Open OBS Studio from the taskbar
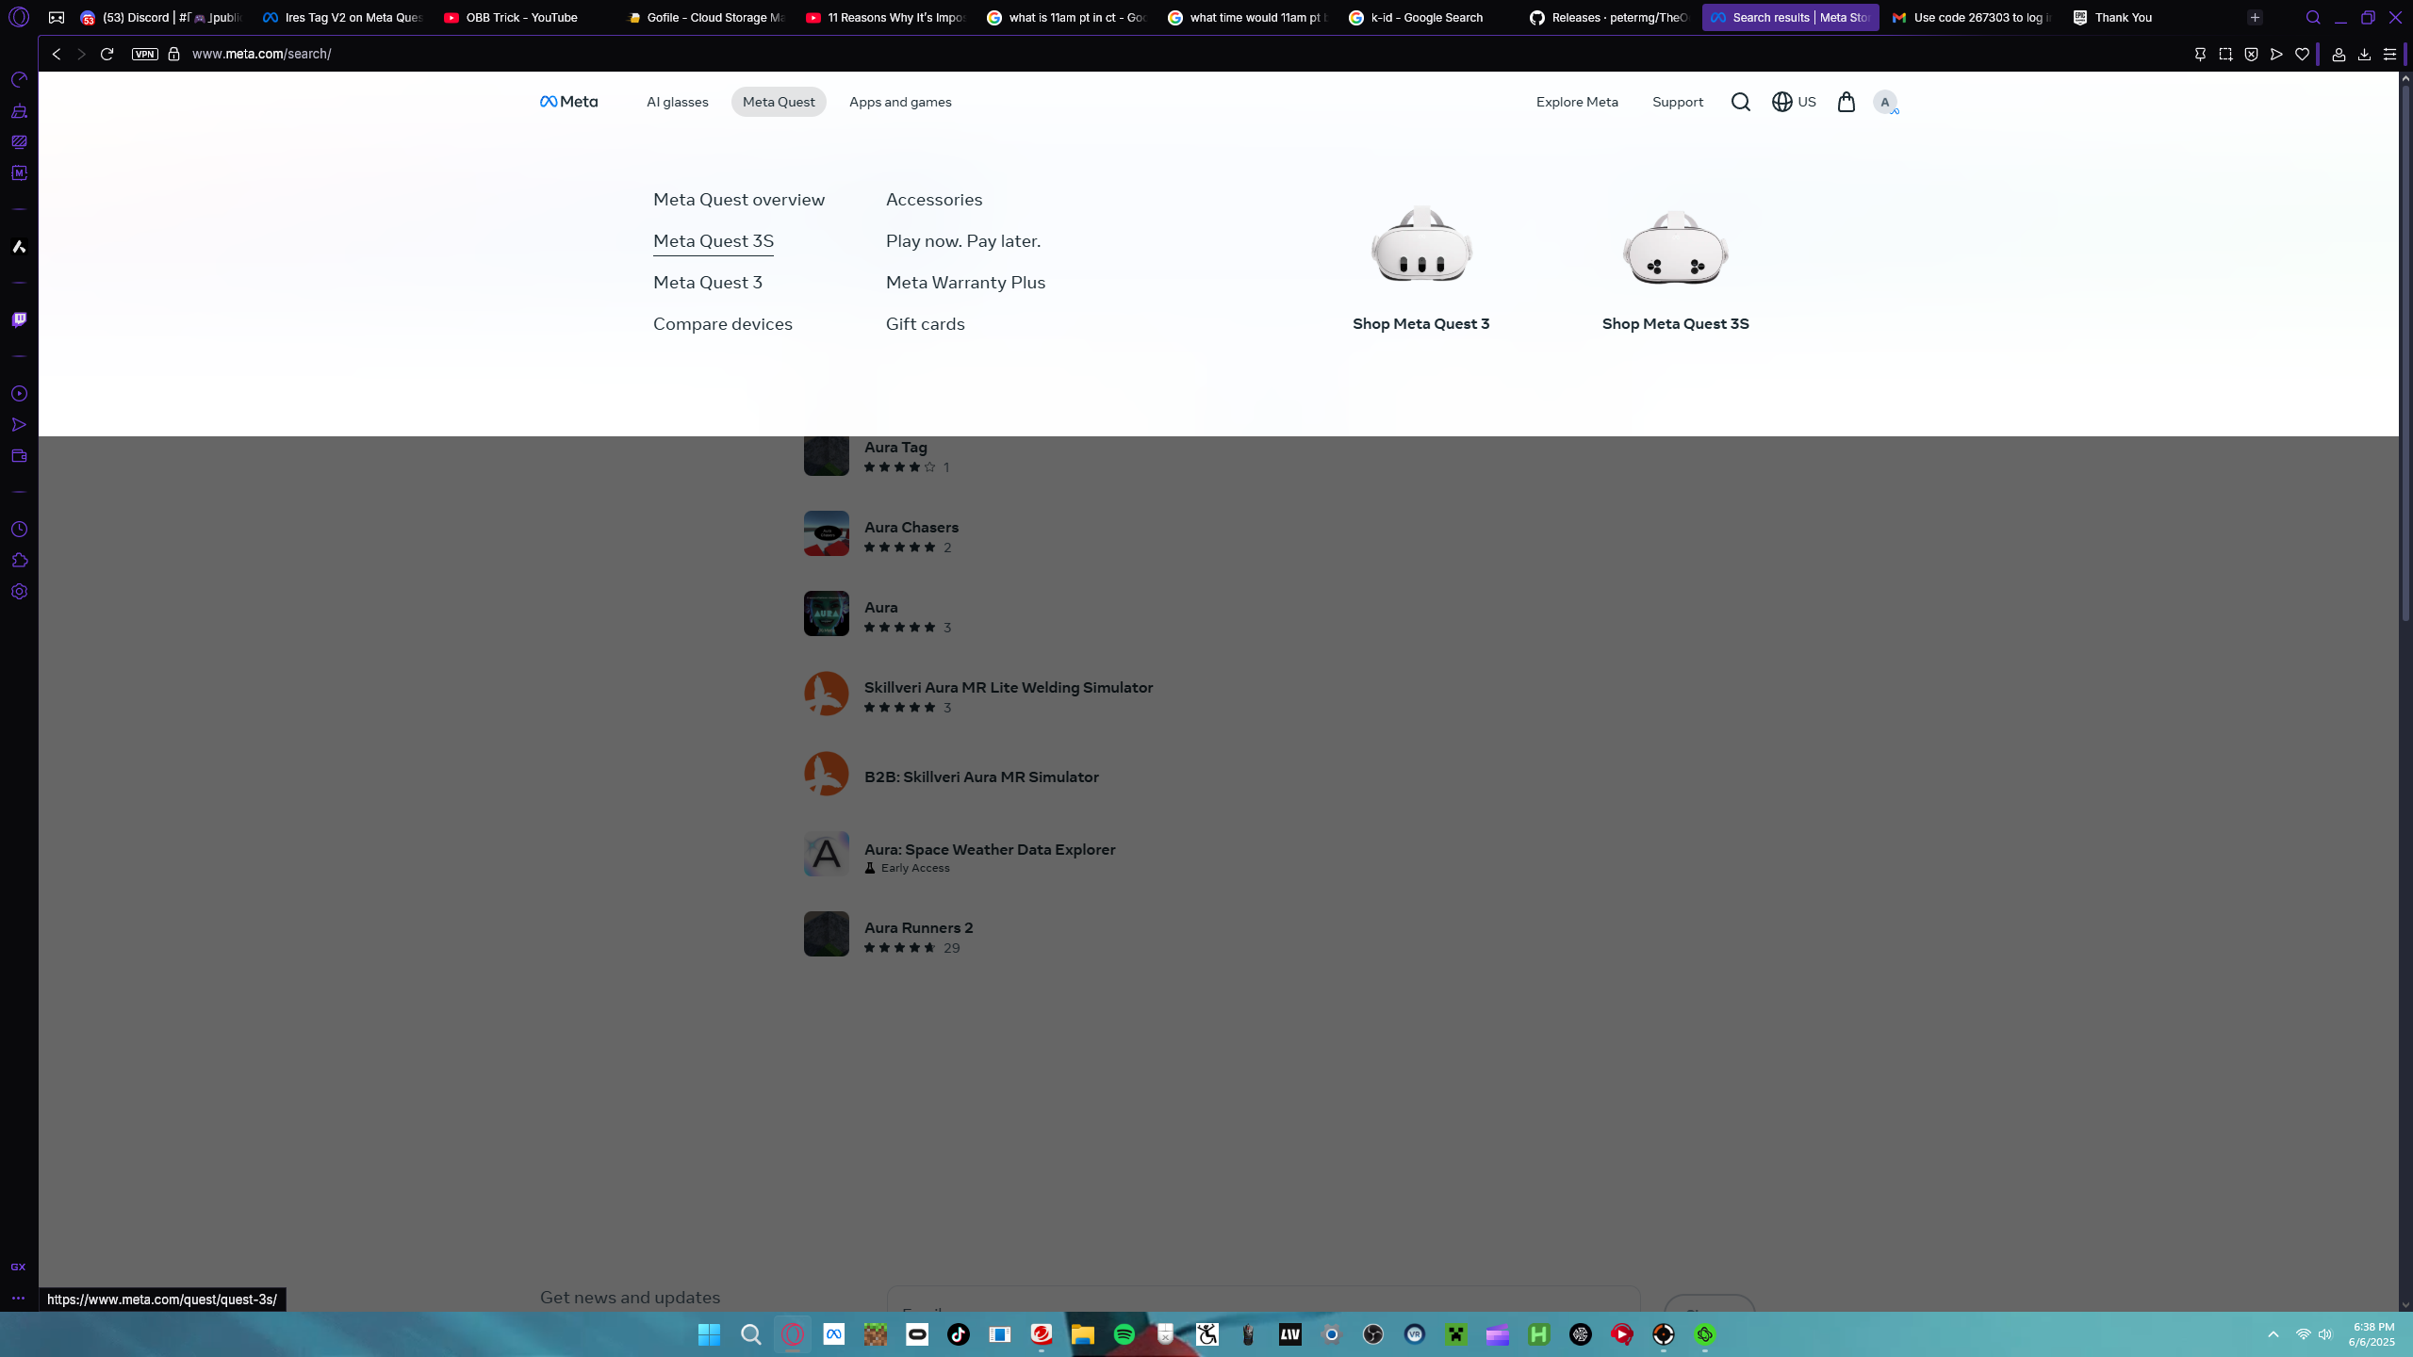 point(1372,1334)
